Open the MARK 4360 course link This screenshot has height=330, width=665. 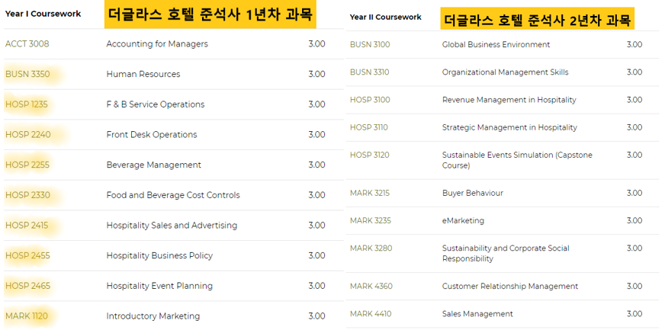click(x=371, y=287)
